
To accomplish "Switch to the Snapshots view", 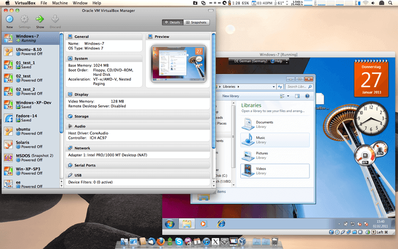I will click(x=196, y=22).
